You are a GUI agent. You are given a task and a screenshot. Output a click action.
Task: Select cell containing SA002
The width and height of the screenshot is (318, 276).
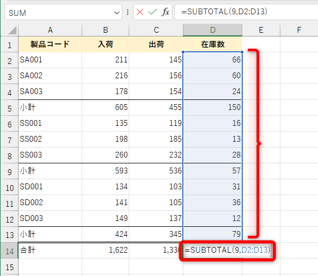coord(50,76)
